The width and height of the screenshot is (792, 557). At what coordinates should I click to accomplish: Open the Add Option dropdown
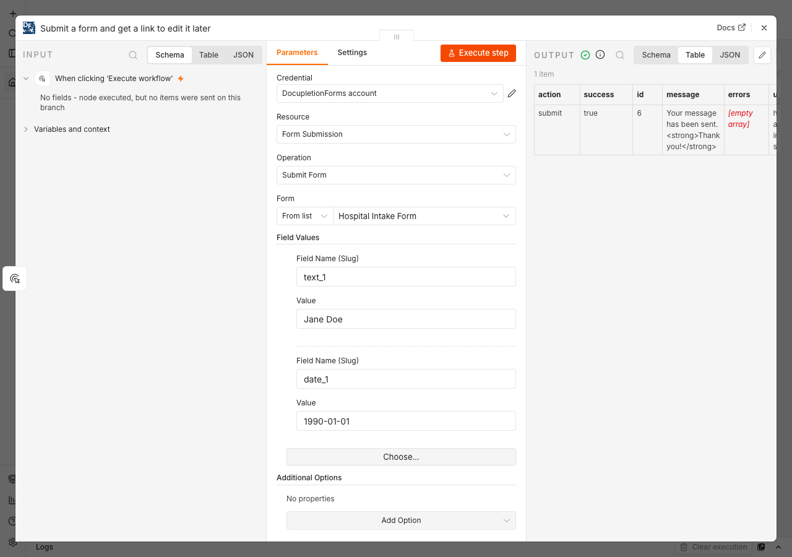click(401, 520)
